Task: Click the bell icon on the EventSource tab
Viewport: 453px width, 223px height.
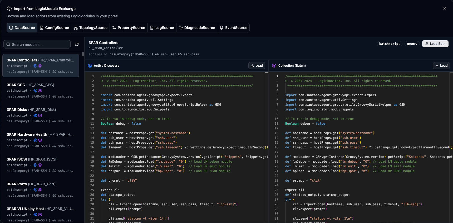Action: 221,28
